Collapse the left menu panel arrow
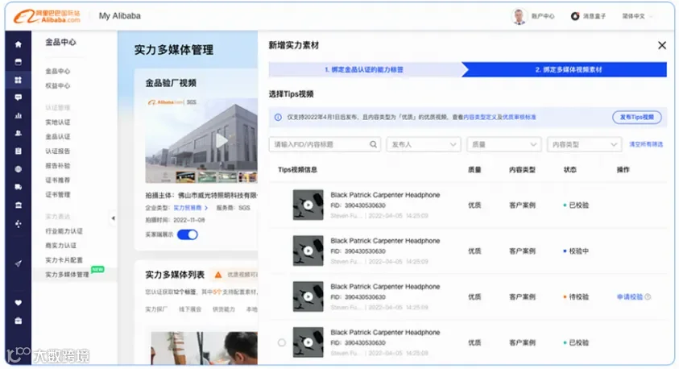 click(113, 218)
